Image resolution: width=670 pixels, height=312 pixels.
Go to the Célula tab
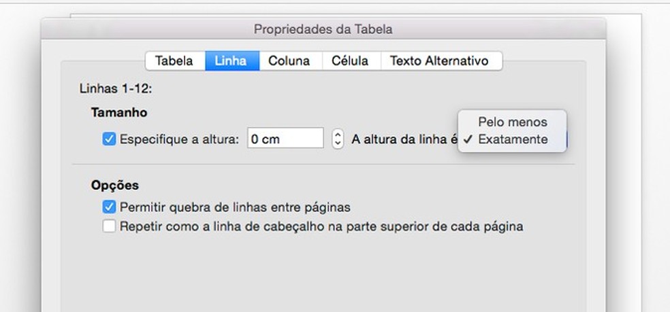coord(350,60)
